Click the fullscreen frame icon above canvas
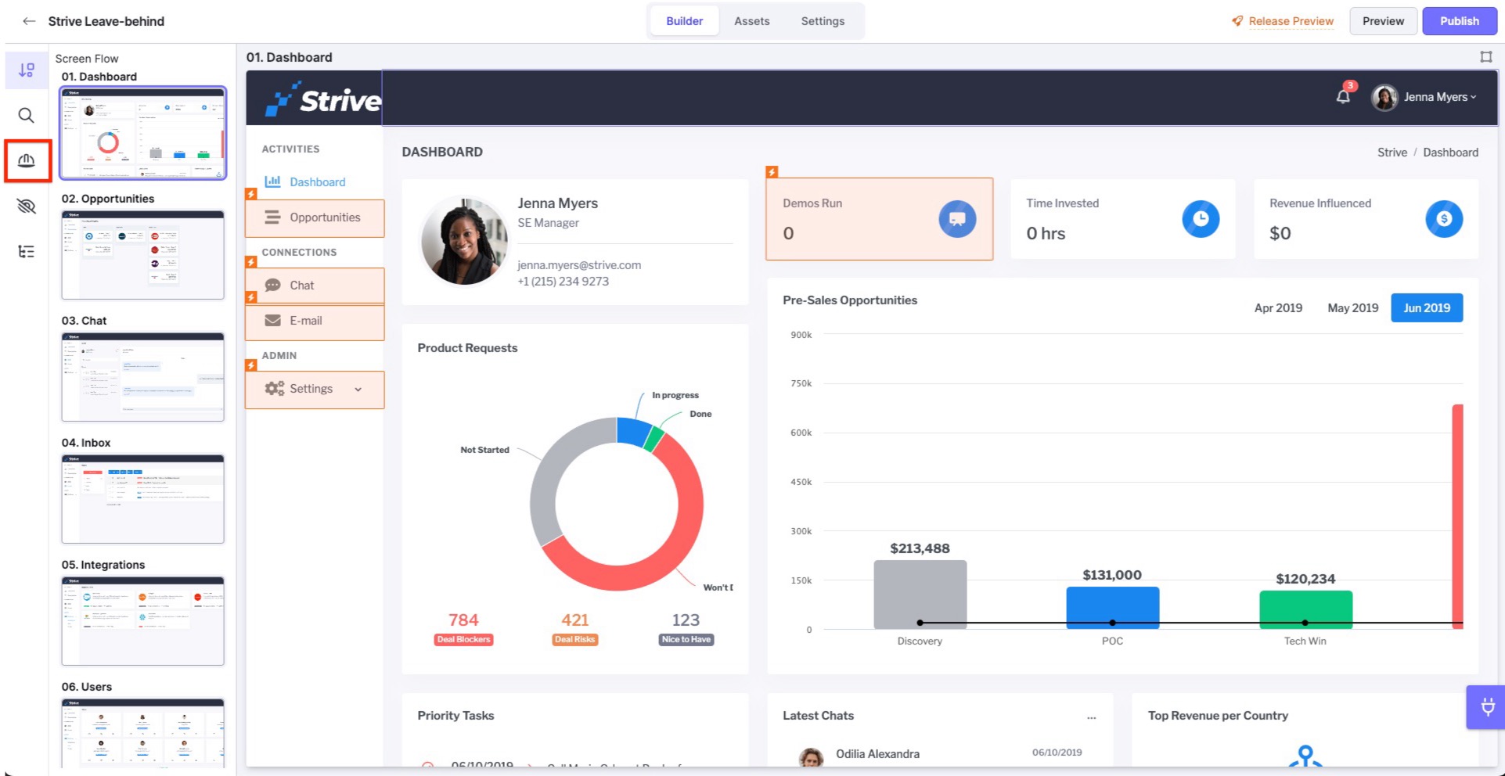Viewport: 1505px width, 776px height. pyautogui.click(x=1486, y=57)
